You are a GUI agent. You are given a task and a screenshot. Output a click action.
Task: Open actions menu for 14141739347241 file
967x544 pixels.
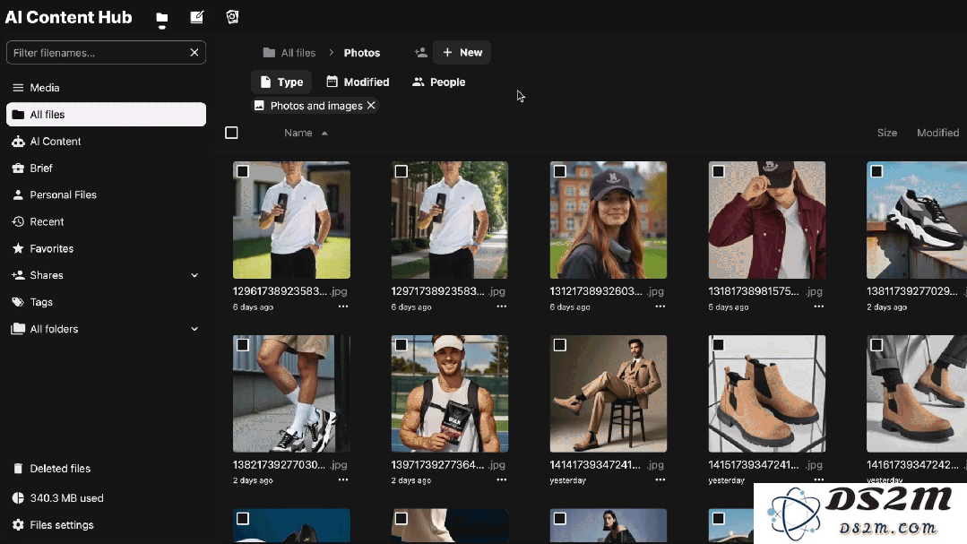click(x=660, y=479)
